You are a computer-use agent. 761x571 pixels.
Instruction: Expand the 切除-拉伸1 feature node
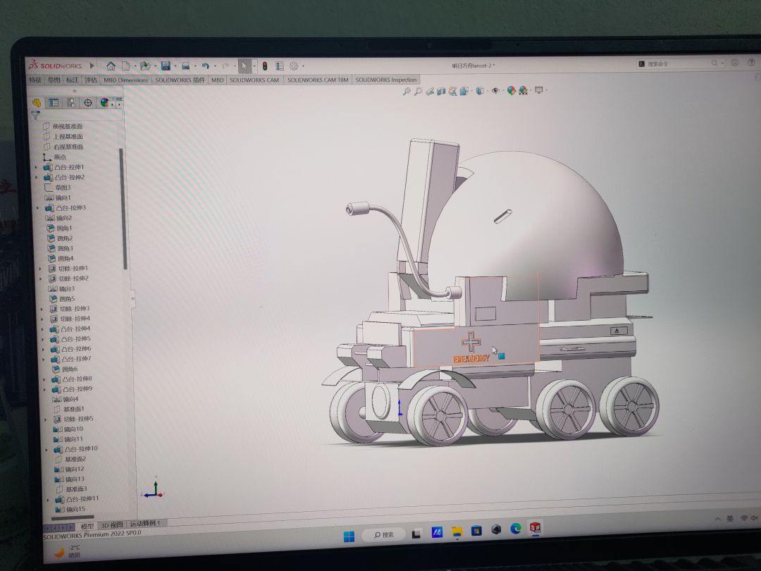(40, 269)
